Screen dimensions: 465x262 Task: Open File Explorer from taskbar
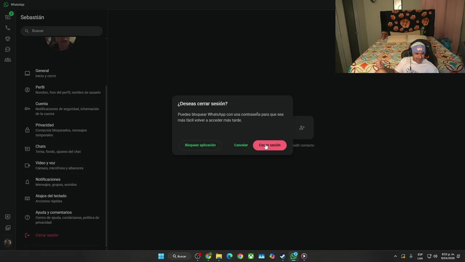click(219, 256)
